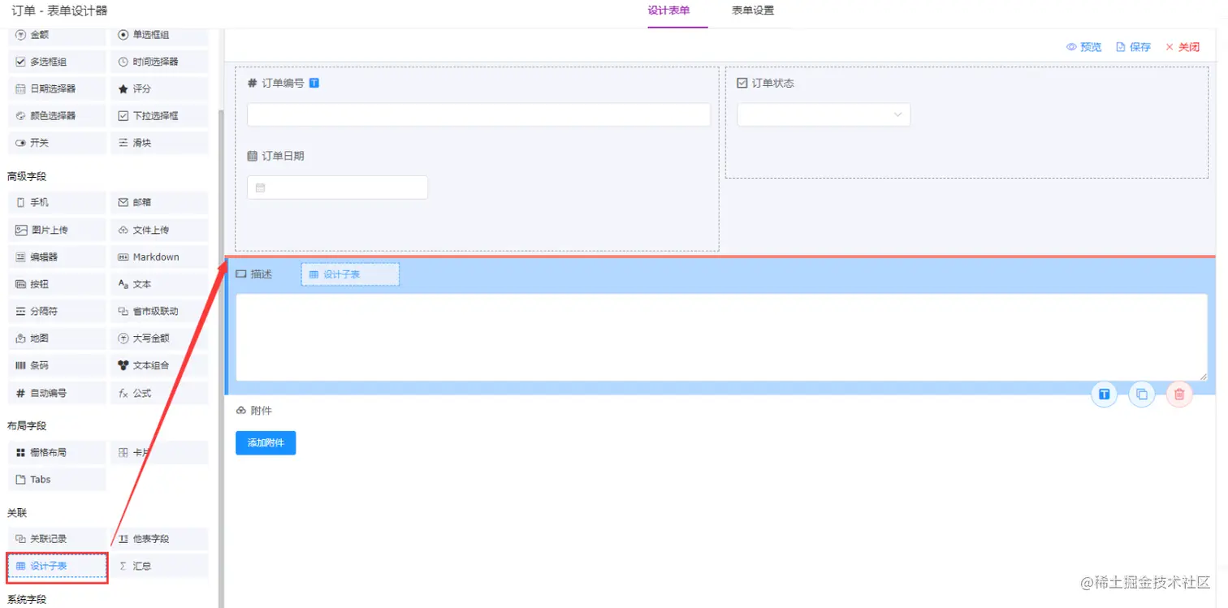The image size is (1228, 608).
Task: Select the 按钮 button component
Action: (57, 285)
